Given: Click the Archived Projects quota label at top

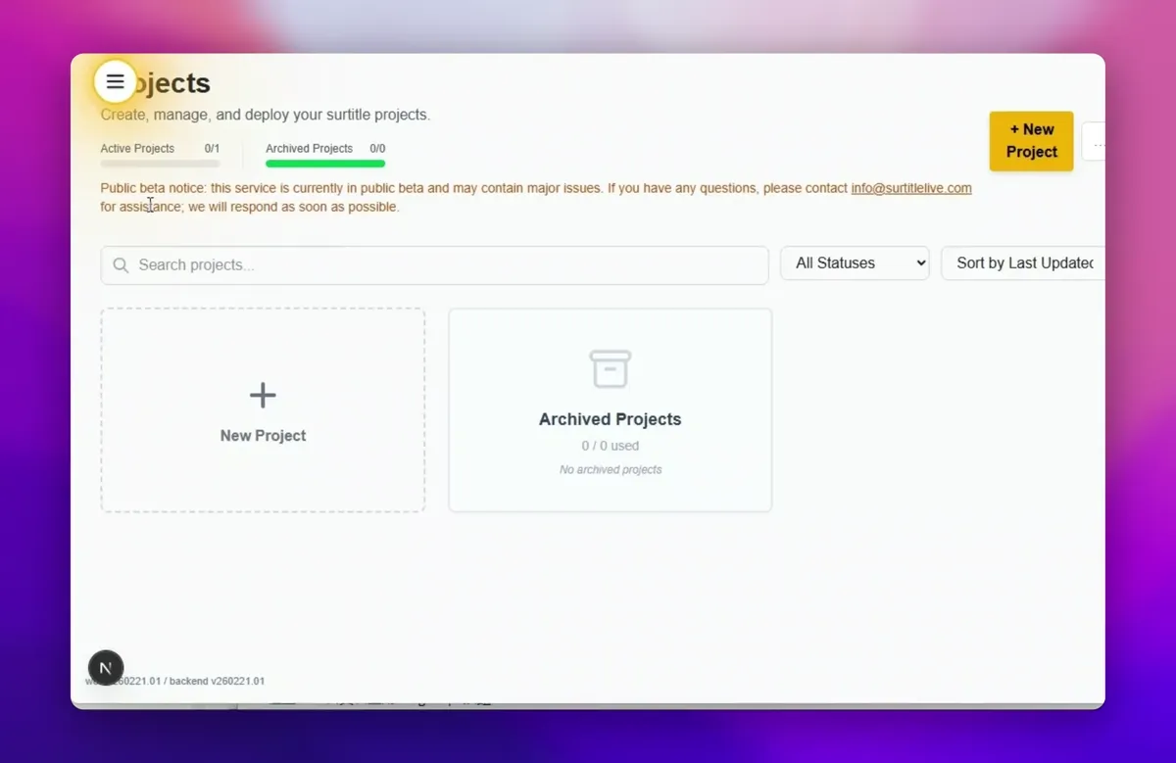Looking at the screenshot, I should coord(309,149).
